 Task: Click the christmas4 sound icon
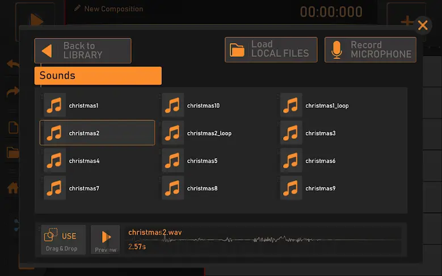pyautogui.click(x=54, y=161)
